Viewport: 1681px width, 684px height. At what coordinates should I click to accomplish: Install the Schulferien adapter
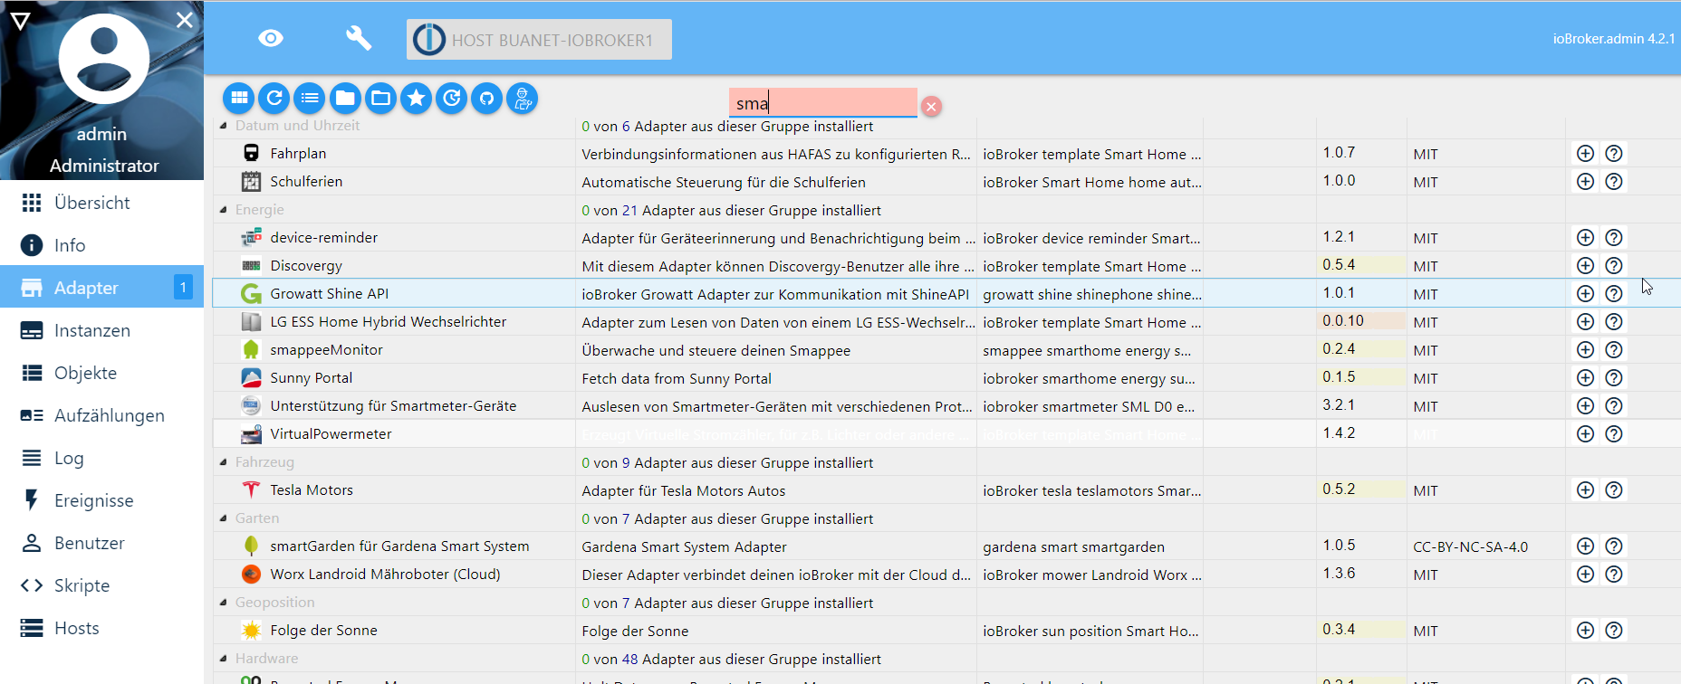click(x=1585, y=182)
